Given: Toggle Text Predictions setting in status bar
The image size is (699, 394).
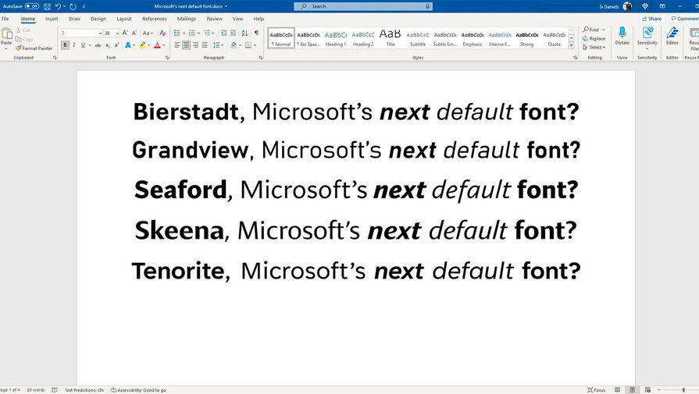Looking at the screenshot, I should pos(84,390).
